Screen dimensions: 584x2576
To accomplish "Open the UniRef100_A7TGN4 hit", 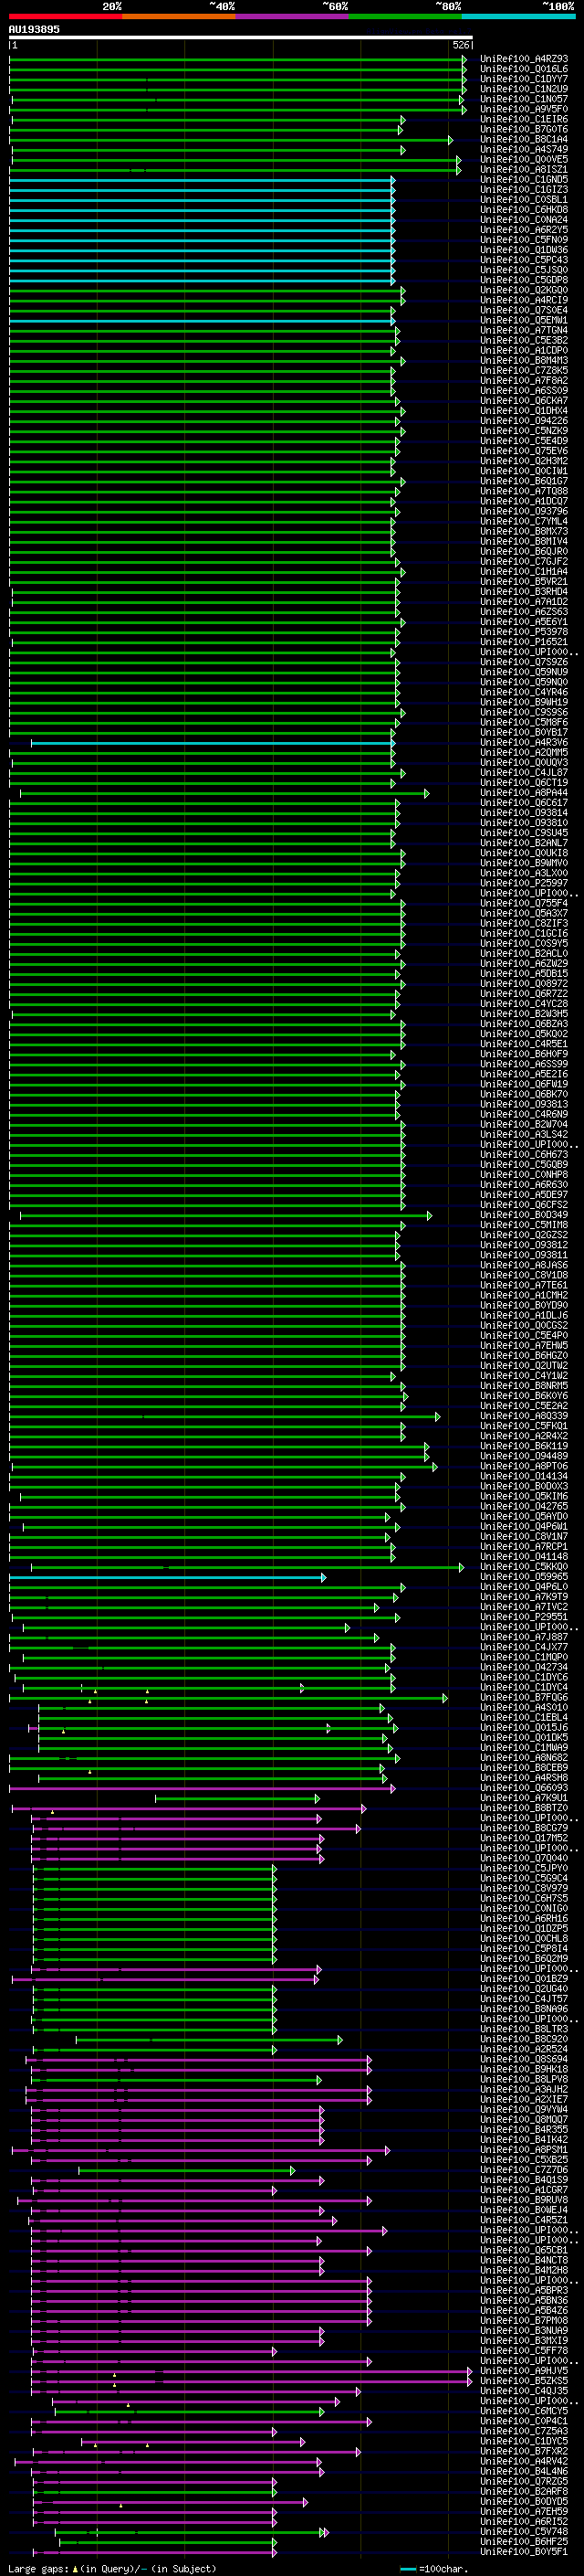I will [x=524, y=330].
